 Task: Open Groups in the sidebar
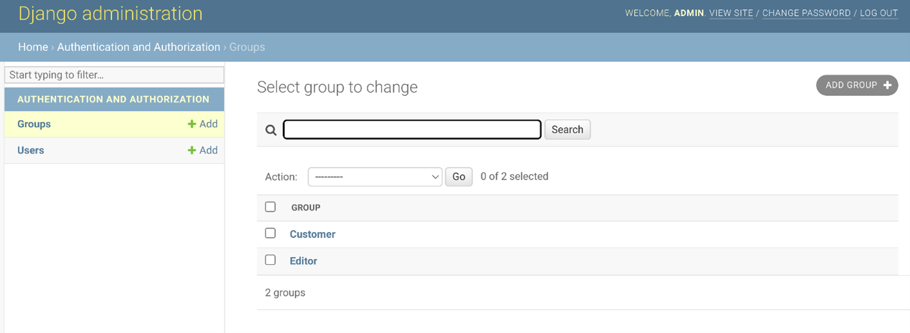34,124
